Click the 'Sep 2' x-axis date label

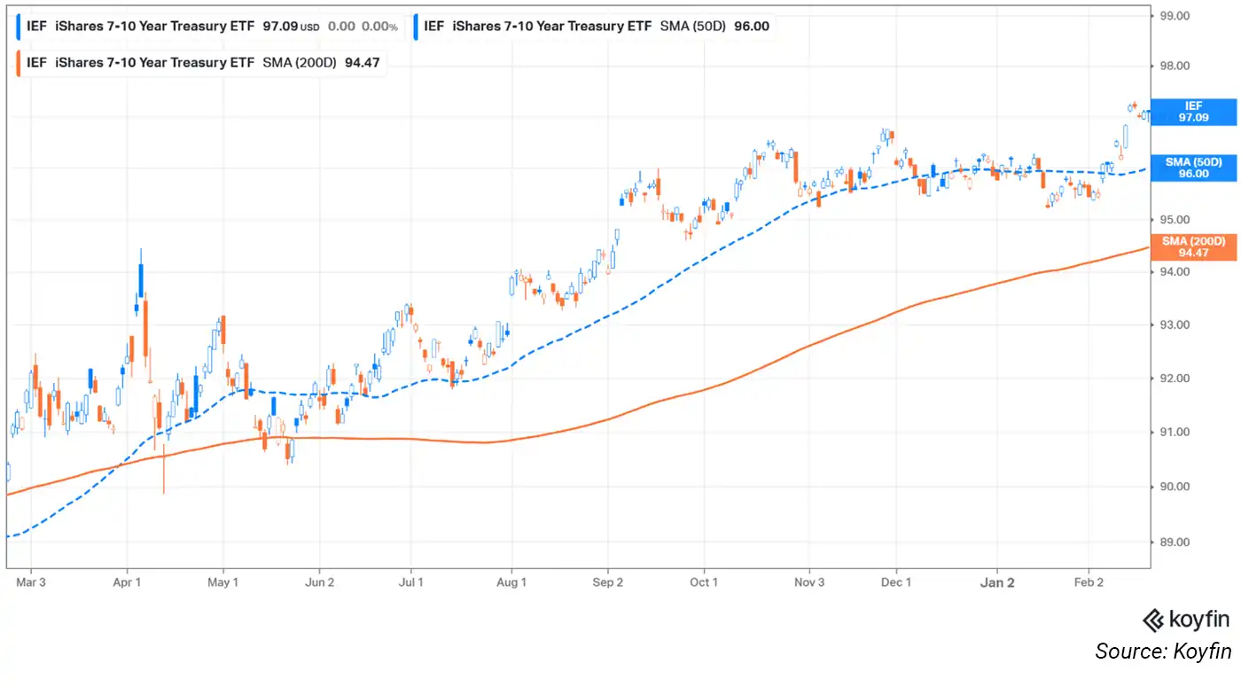tap(608, 582)
